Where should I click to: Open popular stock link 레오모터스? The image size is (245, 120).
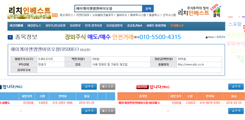click(66, 15)
